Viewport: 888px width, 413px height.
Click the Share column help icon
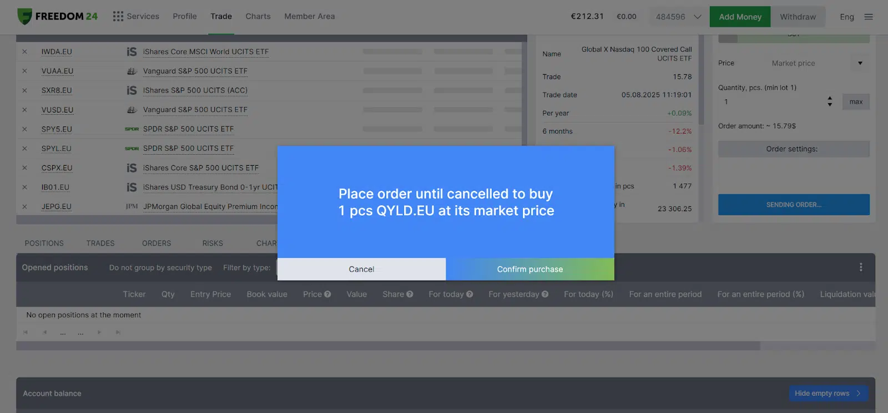click(x=410, y=294)
